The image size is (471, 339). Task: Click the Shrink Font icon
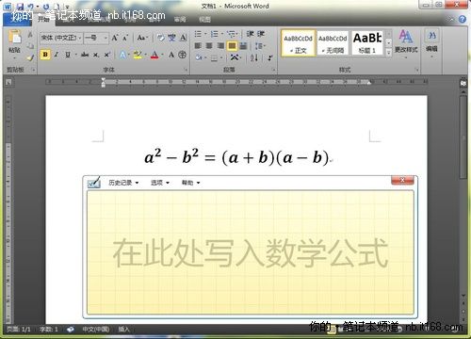[x=125, y=38]
